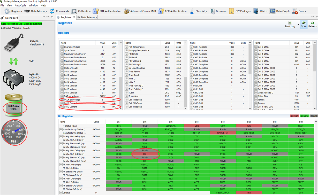Tick the FET Temperature row checkbox
Image resolution: width=318 pixels, height=195 pixels.
coord(127,47)
